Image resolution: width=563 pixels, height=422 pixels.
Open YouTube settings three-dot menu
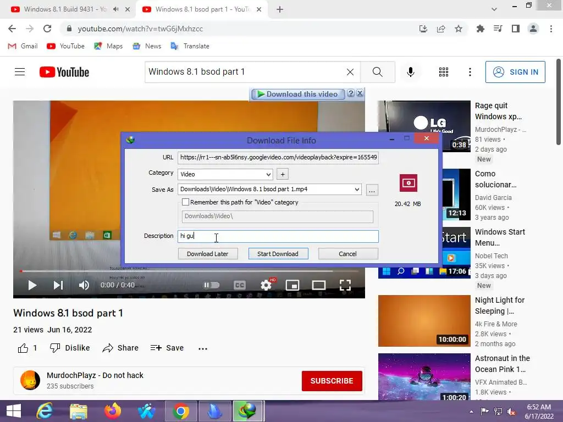tap(470, 72)
